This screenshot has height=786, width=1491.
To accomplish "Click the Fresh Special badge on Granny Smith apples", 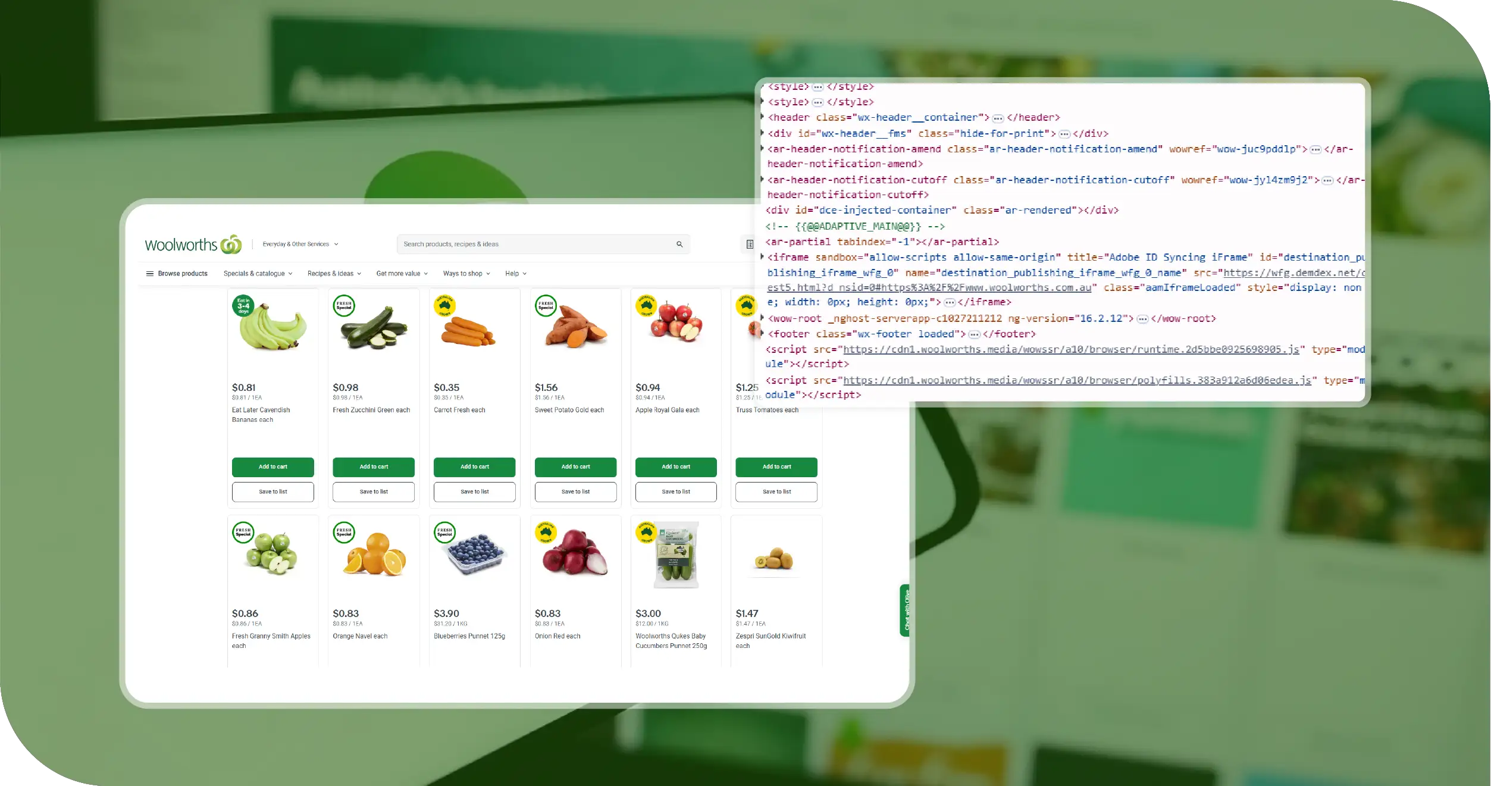I will 243,533.
